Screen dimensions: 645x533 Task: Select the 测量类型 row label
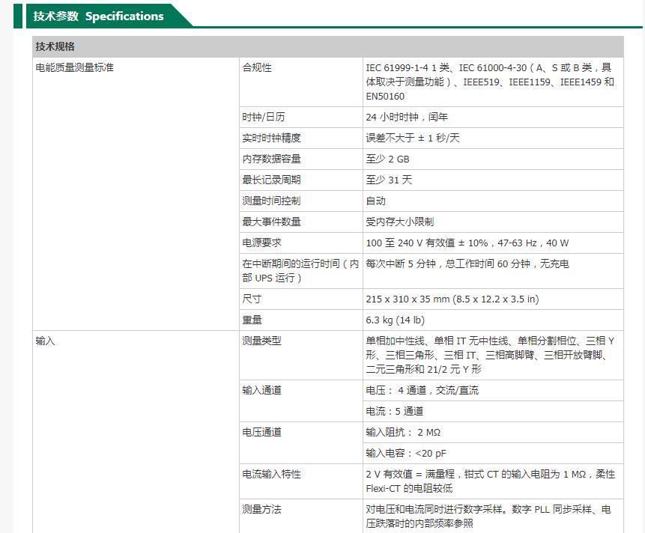coord(261,341)
